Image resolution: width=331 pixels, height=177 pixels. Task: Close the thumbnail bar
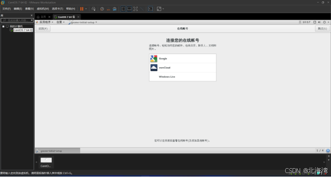[329, 156]
